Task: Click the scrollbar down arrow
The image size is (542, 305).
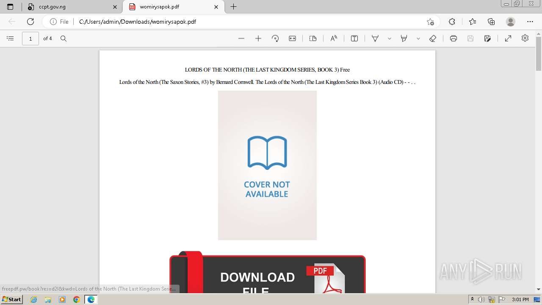Action: coord(539,289)
